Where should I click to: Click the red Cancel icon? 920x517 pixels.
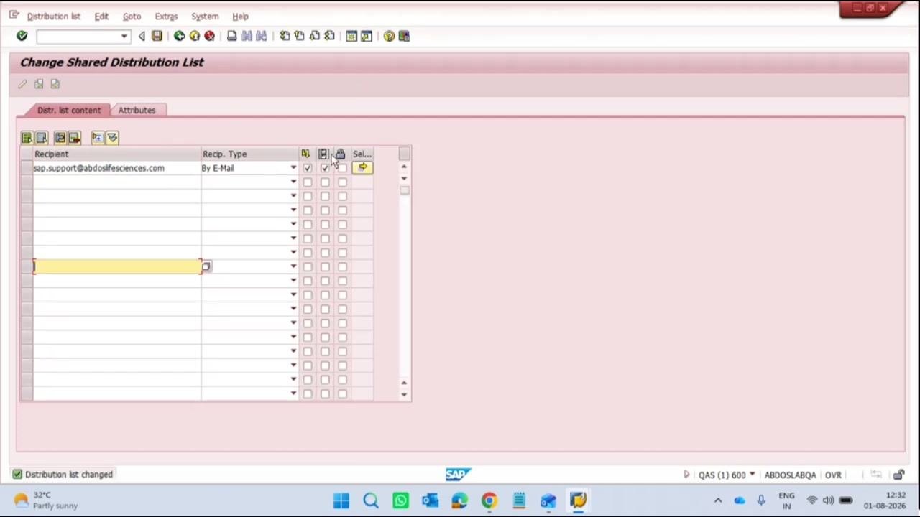(209, 36)
